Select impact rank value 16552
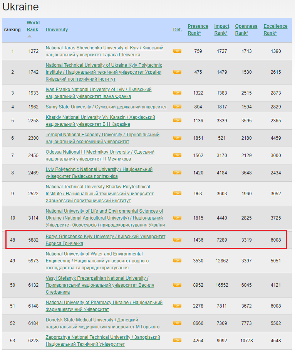Image resolution: width=295 pixels, height=350 pixels. point(222,285)
